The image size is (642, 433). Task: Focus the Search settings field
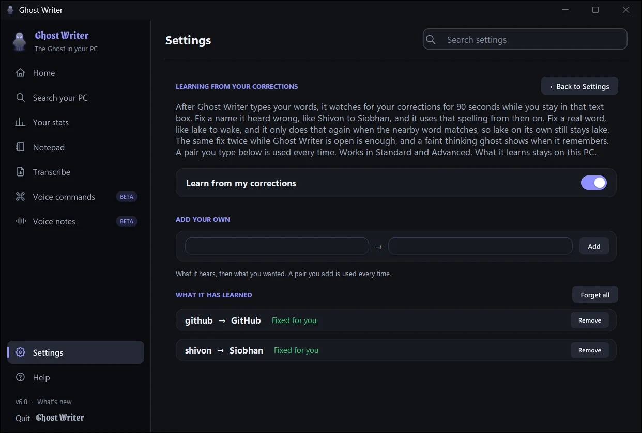[525, 40]
